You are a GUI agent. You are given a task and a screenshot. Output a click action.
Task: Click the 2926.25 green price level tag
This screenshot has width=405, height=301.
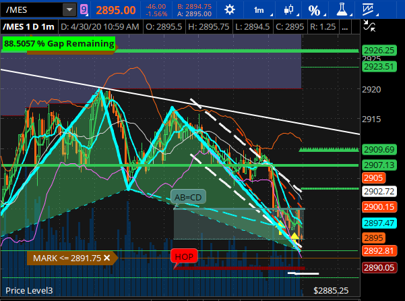pyautogui.click(x=378, y=51)
